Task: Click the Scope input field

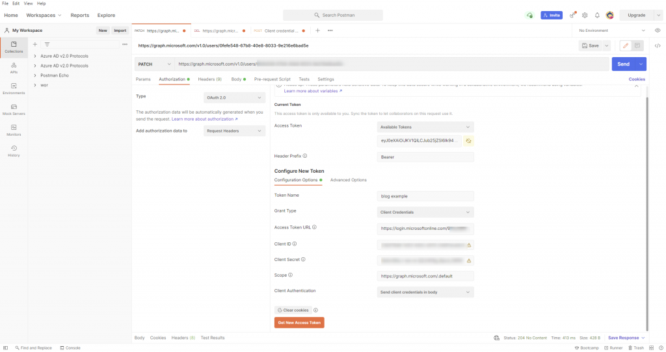Action: [x=425, y=276]
